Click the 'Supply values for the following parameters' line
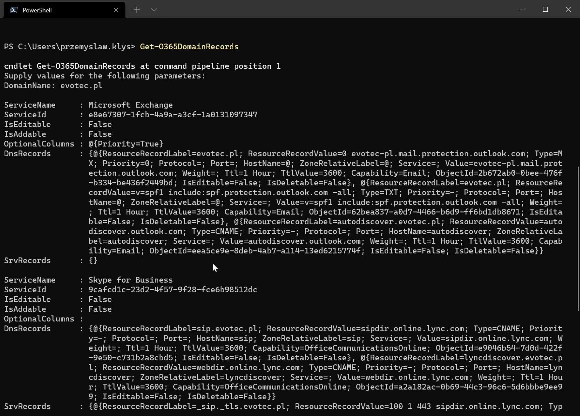580x416 pixels. click(x=105, y=76)
